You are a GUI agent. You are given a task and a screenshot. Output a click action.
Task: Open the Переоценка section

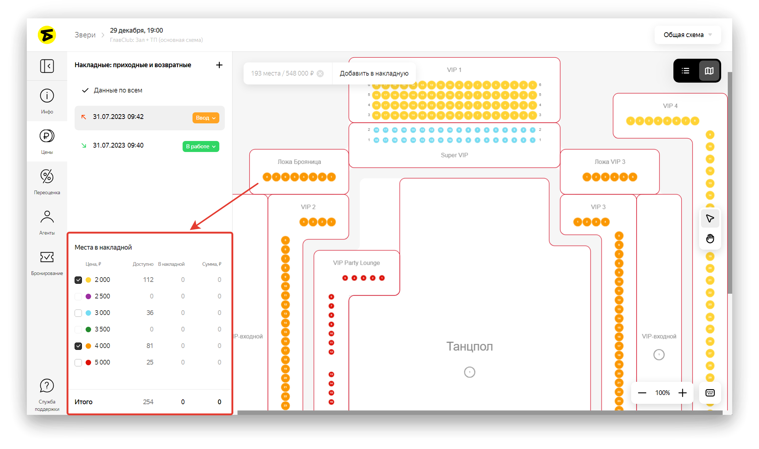tap(47, 182)
